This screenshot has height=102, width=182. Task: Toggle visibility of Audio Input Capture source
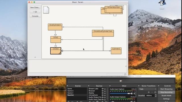click(x=102, y=99)
